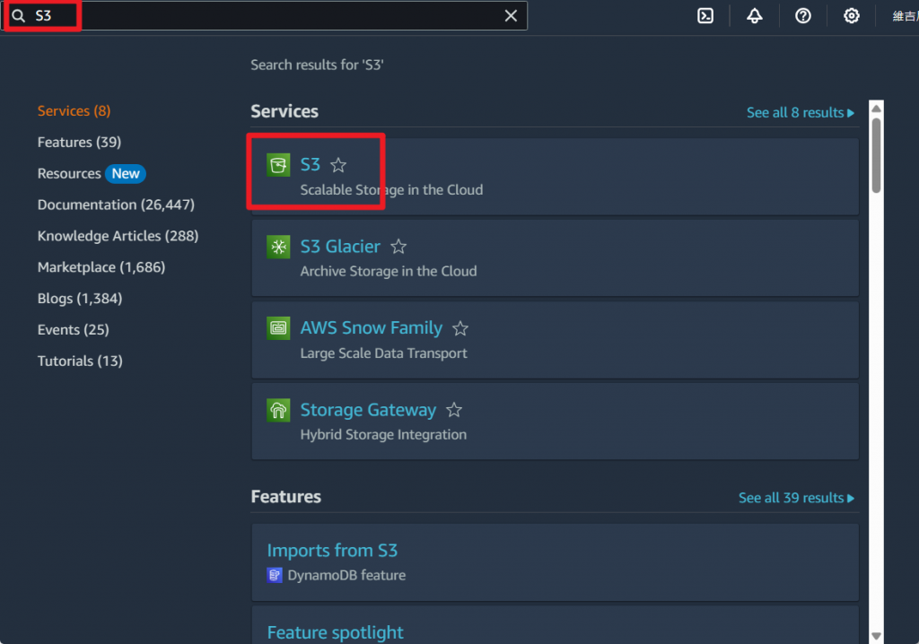
Task: Select Services (8) category
Action: 74,110
